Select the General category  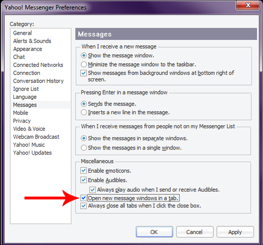pos(22,33)
